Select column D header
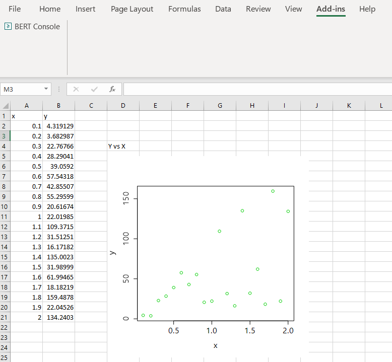This screenshot has width=392, height=362. pos(123,105)
